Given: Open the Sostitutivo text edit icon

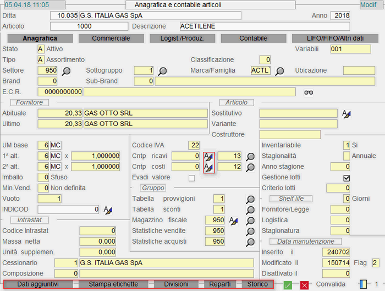Looking at the screenshot, I should [346, 113].
